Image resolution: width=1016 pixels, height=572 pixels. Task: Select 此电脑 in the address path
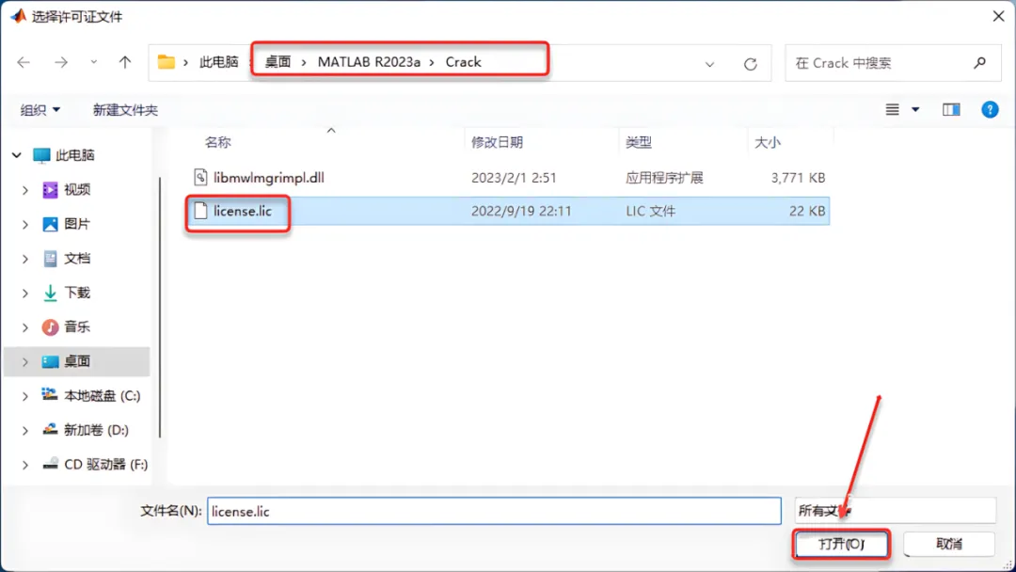click(x=219, y=62)
